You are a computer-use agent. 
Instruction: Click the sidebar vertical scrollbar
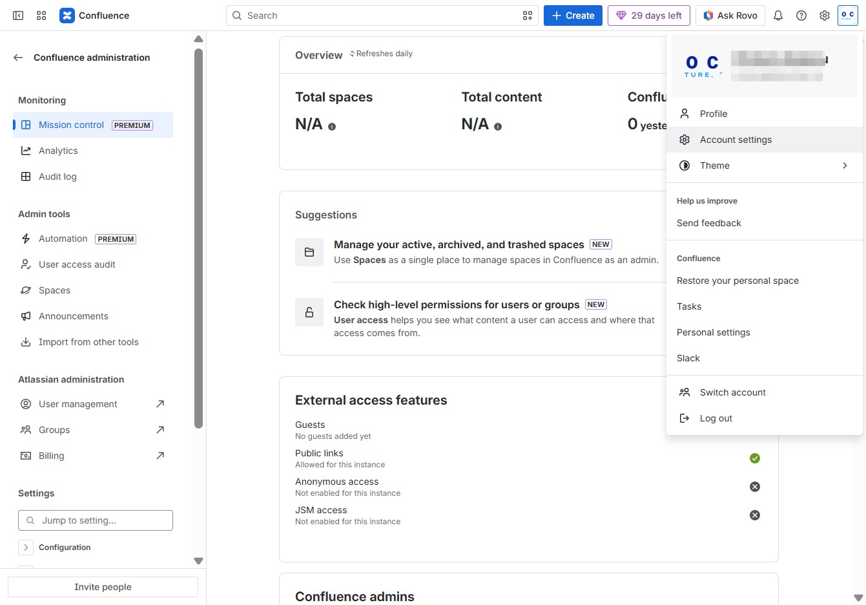coord(198,237)
